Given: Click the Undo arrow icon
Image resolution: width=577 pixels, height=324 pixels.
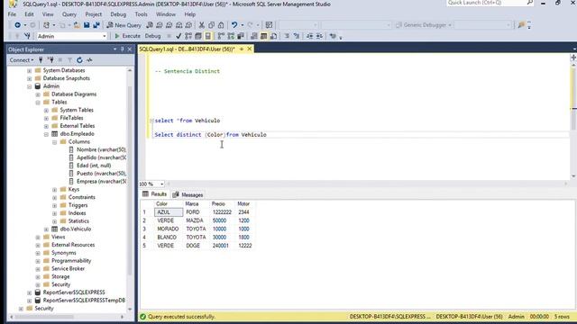Looking at the screenshot, I should (234, 25).
